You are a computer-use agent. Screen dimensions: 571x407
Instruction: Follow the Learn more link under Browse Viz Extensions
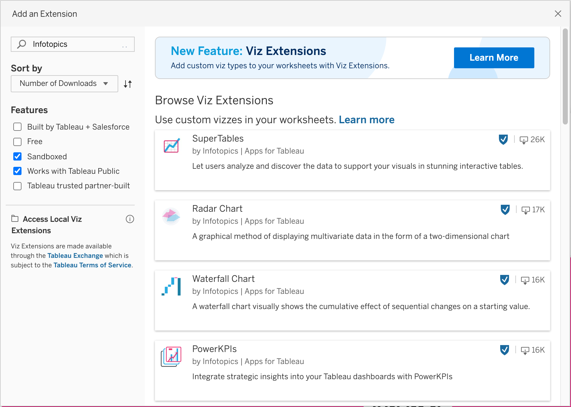click(x=366, y=120)
